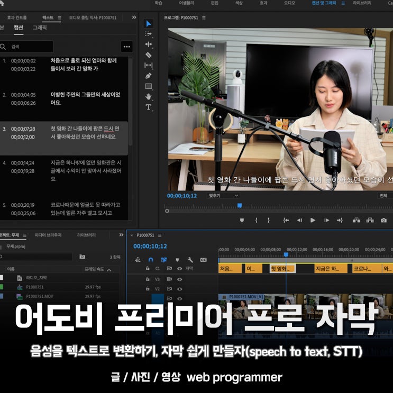Open timeline display settings wrench
The height and width of the screenshot is (393, 393).
click(x=190, y=260)
